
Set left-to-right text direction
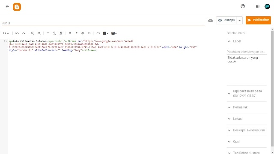[54, 33]
